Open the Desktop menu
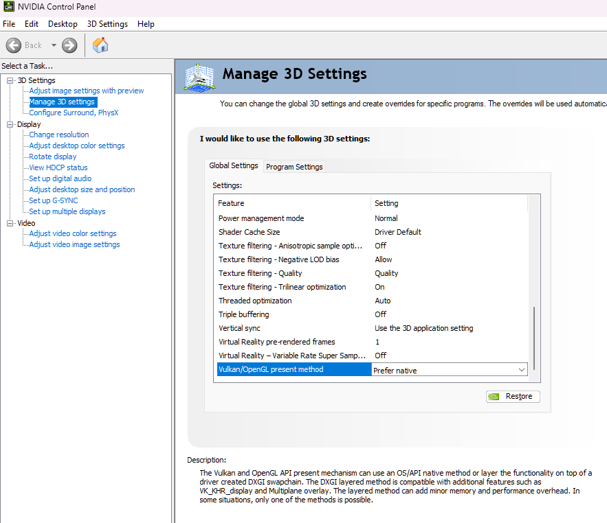 [63, 24]
